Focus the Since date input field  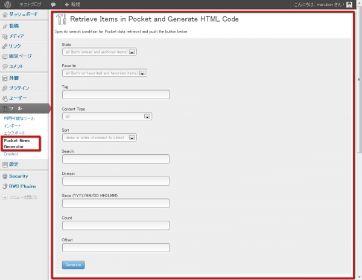coord(116,203)
